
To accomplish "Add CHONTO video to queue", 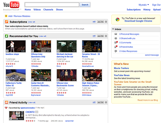I will coord(10,119).
